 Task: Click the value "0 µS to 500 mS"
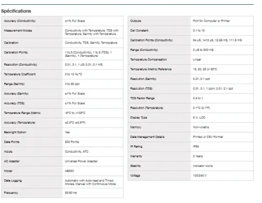tap(203, 50)
